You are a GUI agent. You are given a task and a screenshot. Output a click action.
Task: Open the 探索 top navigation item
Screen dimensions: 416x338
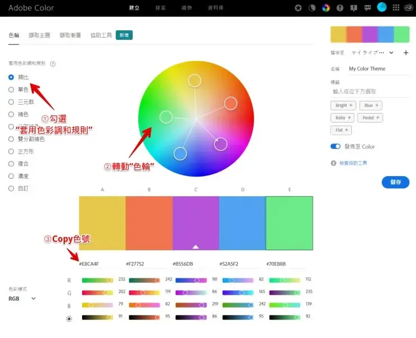pos(161,8)
